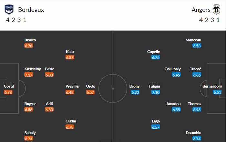Image resolution: width=226 pixels, height=142 pixels.
Task: Select Bordeaux midfielder Adli
Action: (x=49, y=104)
